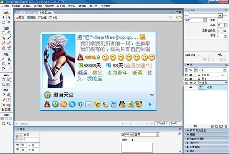229x154 pixels.
Task: Select the Pen tool
Action: tap(9, 59)
